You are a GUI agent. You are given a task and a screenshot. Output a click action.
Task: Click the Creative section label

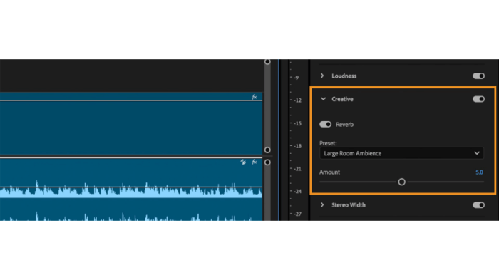342,99
